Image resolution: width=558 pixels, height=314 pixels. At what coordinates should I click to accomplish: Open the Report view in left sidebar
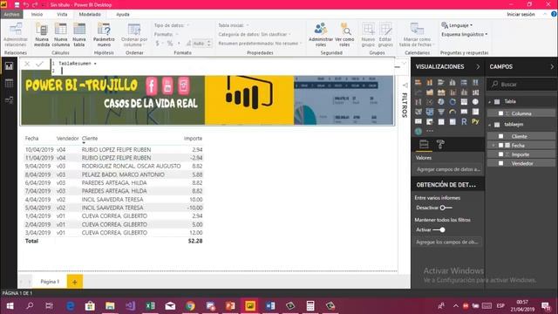pos(9,66)
